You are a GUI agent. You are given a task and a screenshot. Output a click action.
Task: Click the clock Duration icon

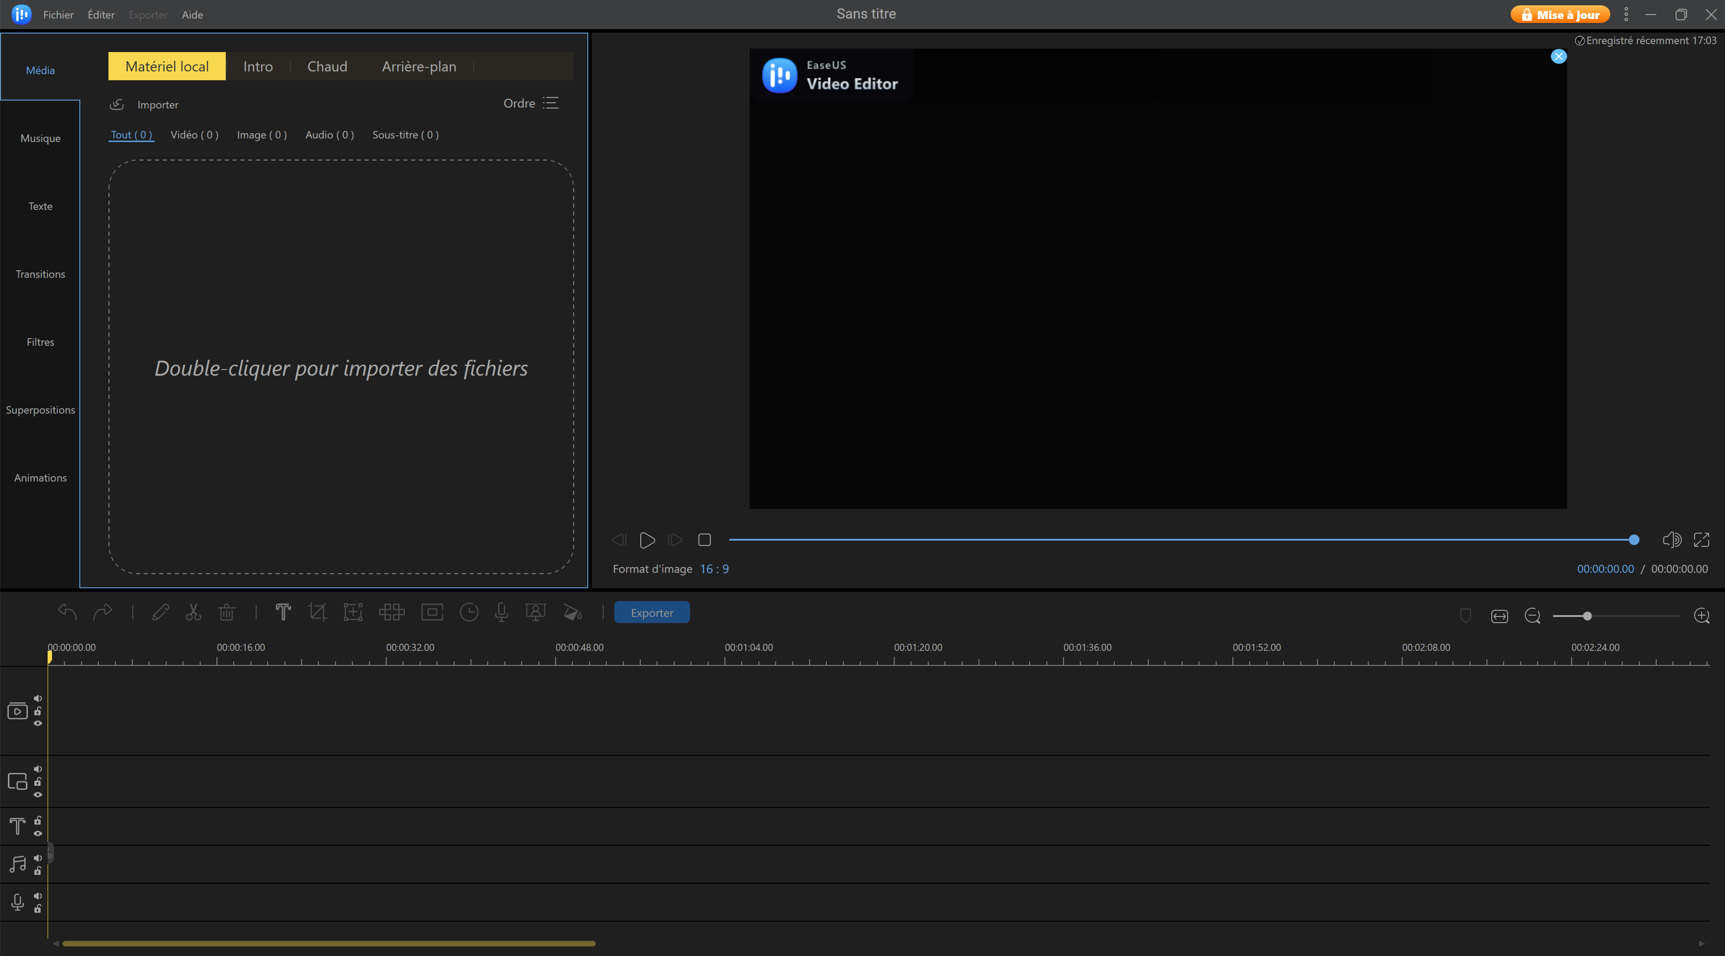coord(470,612)
